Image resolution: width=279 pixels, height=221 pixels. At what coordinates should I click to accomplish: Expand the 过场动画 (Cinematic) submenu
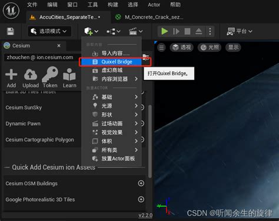(111, 123)
